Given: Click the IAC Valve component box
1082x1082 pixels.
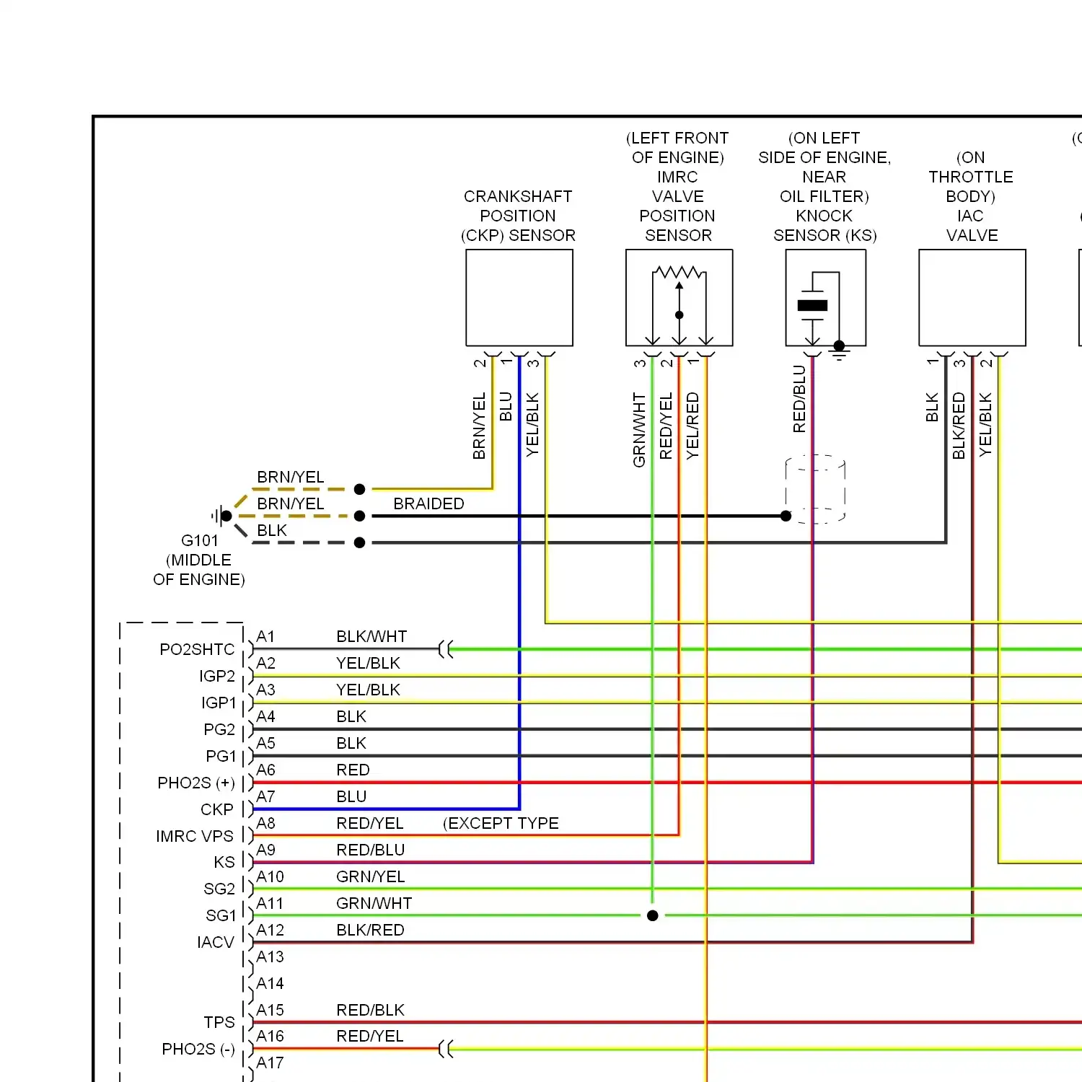Looking at the screenshot, I should click(972, 298).
